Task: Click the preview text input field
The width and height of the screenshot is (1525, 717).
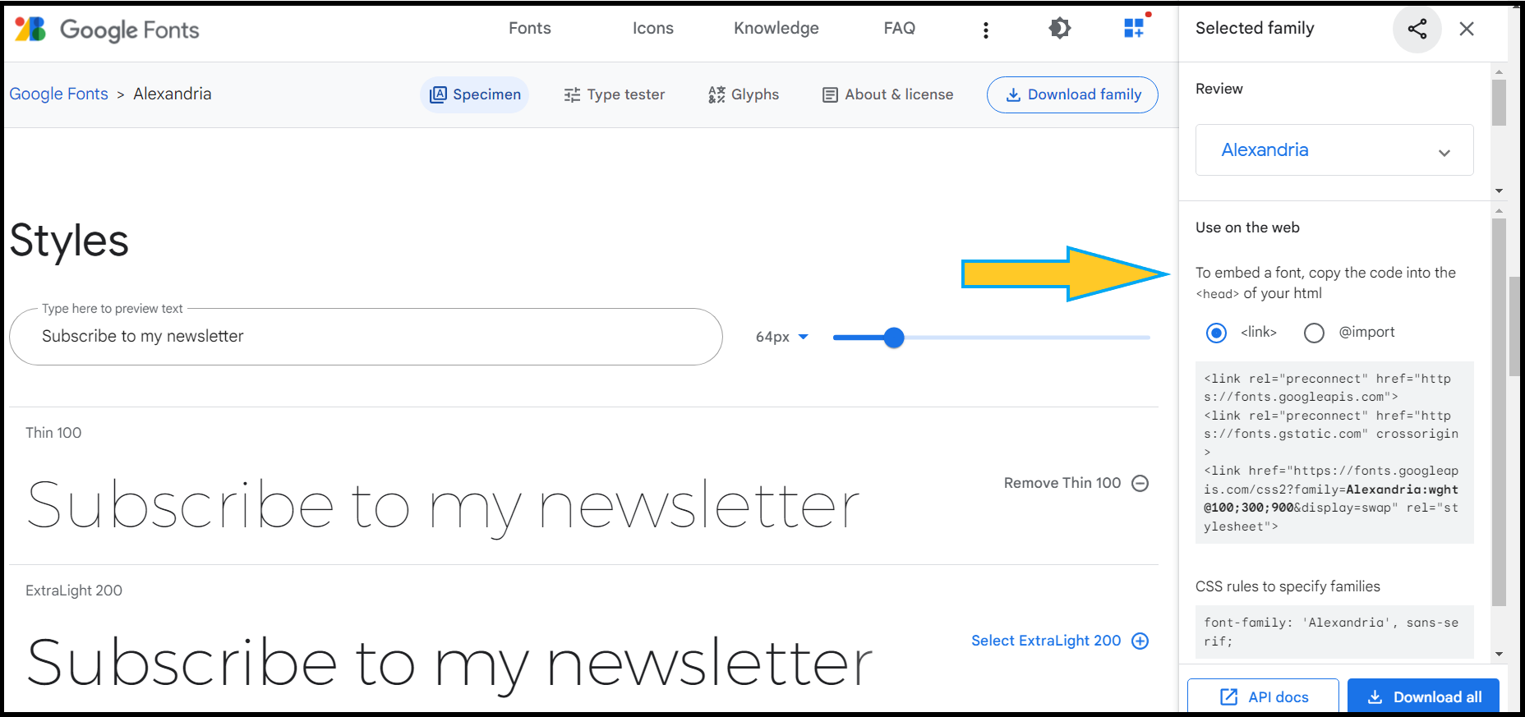Action: click(x=366, y=337)
